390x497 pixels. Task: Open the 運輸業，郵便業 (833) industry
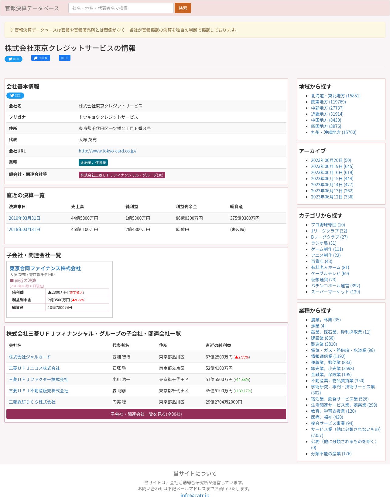pos(331,362)
